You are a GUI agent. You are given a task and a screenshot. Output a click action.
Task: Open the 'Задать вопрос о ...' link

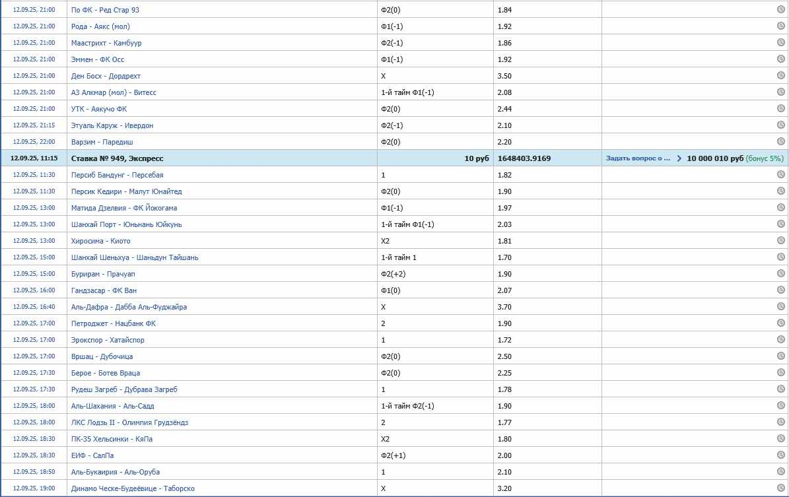click(x=638, y=158)
